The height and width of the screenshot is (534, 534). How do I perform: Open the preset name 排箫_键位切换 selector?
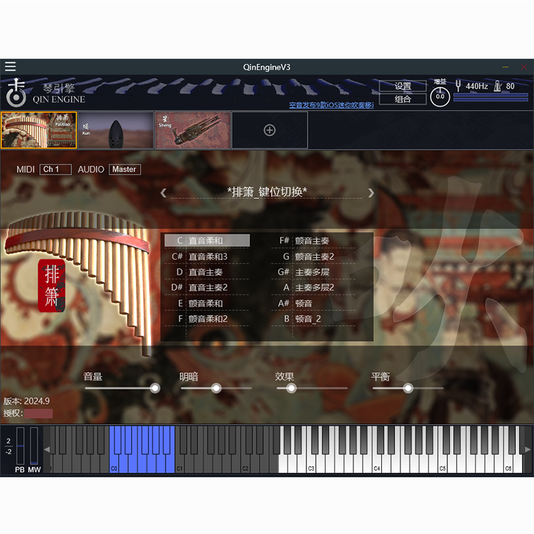coord(267,192)
